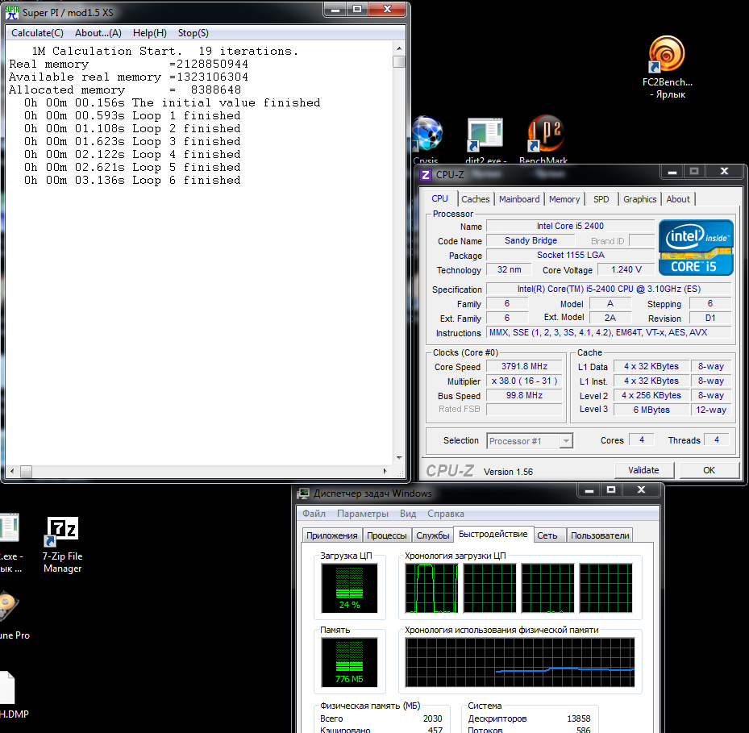Expand the Processor #1 selection dropdown
The width and height of the screenshot is (749, 733).
[x=566, y=441]
